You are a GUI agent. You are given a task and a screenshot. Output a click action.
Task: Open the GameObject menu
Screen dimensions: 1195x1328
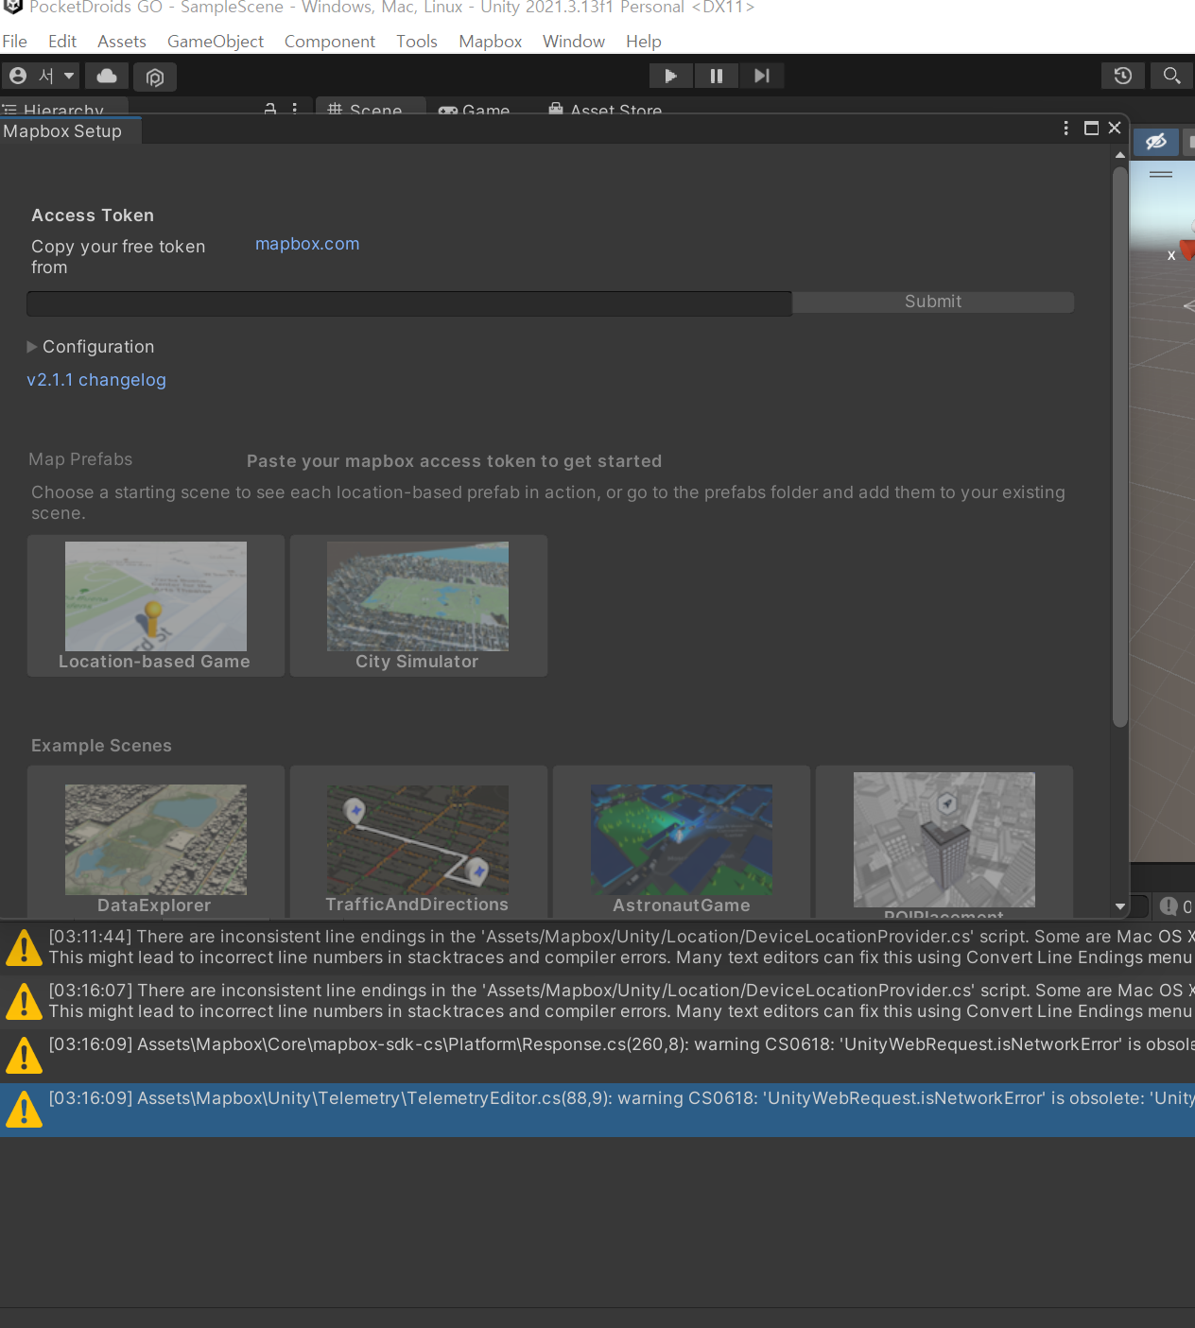(x=216, y=42)
